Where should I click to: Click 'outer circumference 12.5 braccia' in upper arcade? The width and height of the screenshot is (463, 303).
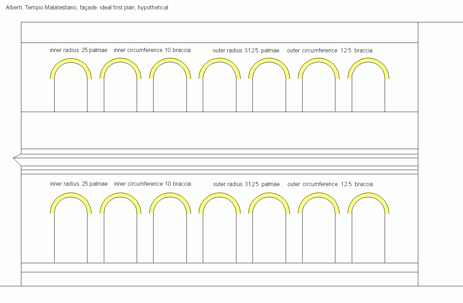pos(330,50)
